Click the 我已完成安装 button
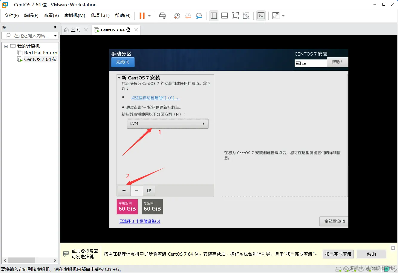The image size is (398, 273). (338, 254)
